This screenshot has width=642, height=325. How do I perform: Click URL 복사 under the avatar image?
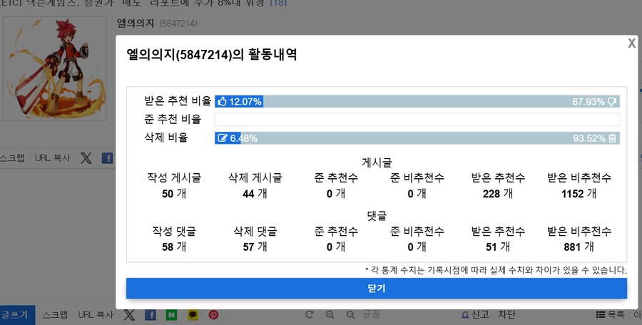[52, 158]
